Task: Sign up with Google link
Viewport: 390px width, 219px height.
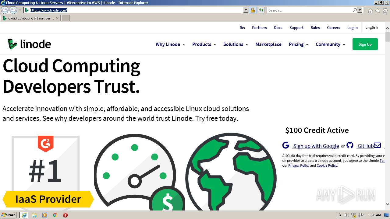Action: coord(316,146)
